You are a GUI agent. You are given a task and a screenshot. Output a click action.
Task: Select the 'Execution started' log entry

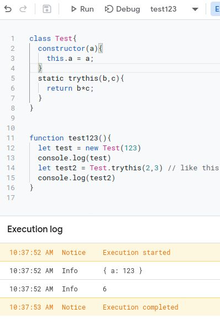click(x=110, y=252)
